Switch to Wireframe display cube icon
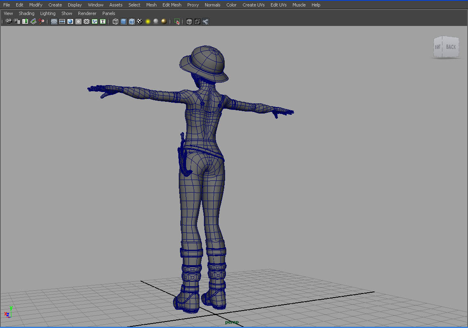The image size is (468, 328). click(x=115, y=21)
